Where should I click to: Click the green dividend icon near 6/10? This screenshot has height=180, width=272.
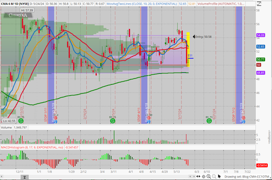tap(209, 121)
